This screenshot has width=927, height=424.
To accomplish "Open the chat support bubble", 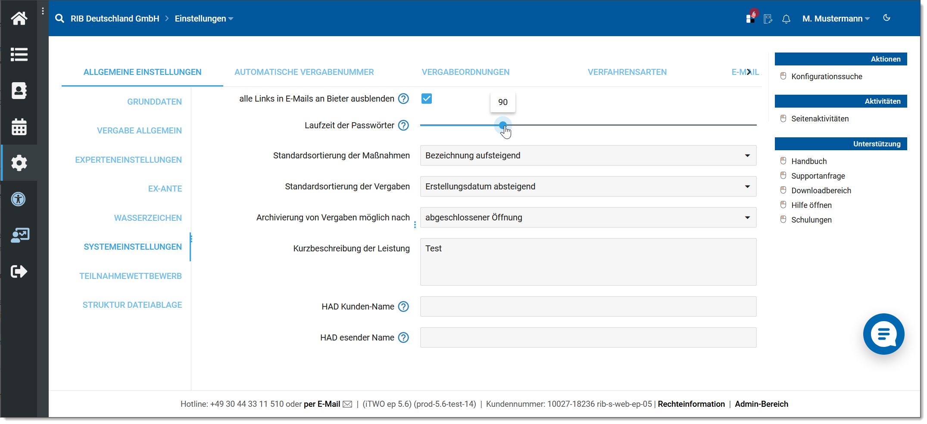I will point(883,334).
